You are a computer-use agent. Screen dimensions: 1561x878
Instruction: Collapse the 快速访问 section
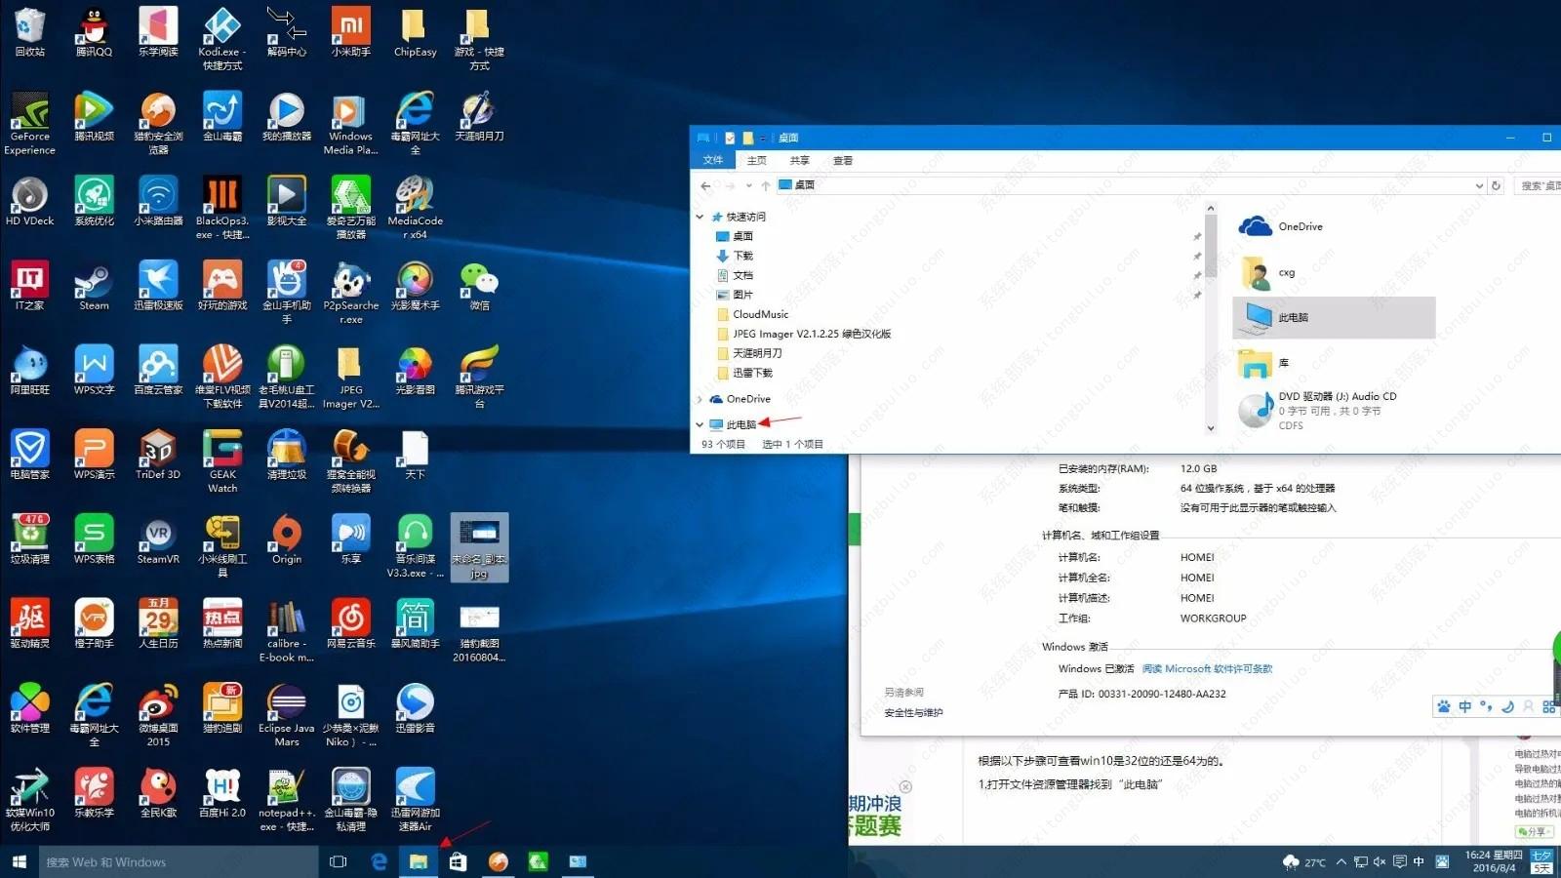click(x=700, y=217)
